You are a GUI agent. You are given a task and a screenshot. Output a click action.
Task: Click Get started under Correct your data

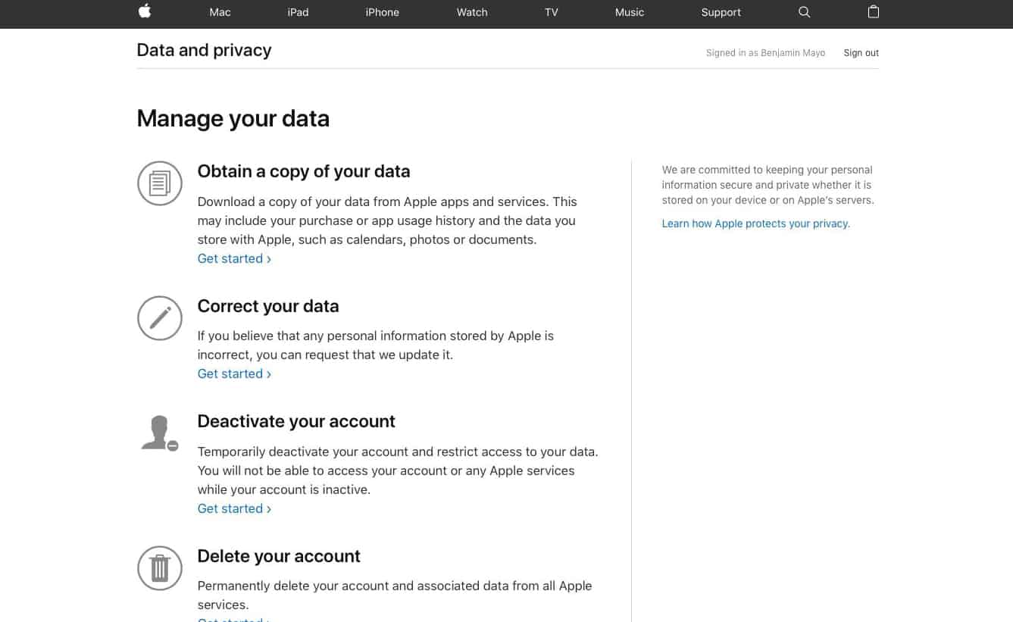234,374
